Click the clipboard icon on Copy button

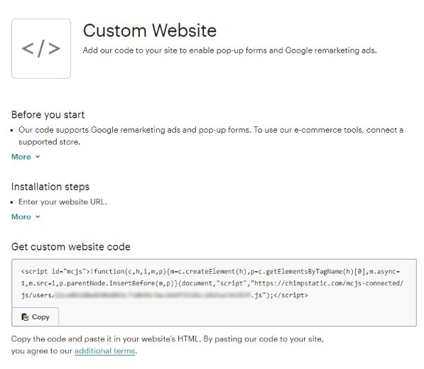25,317
